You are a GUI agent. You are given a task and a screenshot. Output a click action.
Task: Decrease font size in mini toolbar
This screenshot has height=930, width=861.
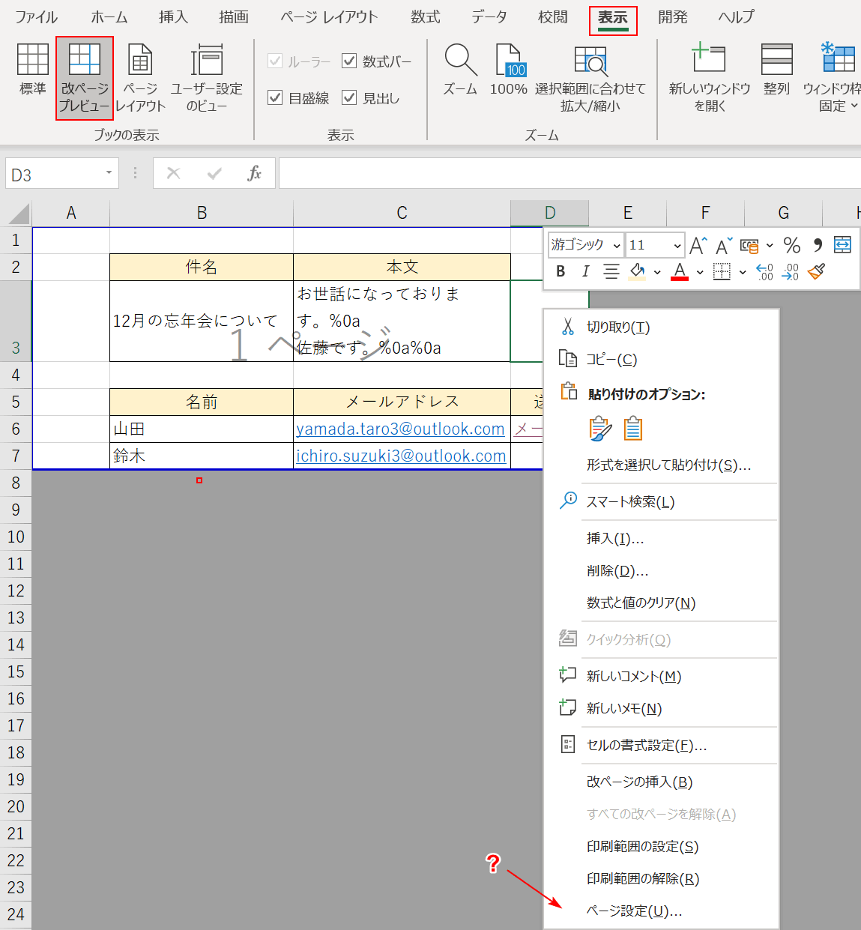(724, 245)
